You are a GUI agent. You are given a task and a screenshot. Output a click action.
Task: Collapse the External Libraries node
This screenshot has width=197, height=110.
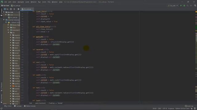[x=4, y=20]
